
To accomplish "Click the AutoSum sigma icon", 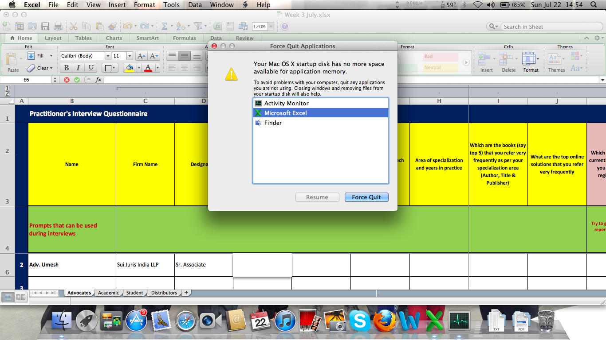I will [164, 26].
